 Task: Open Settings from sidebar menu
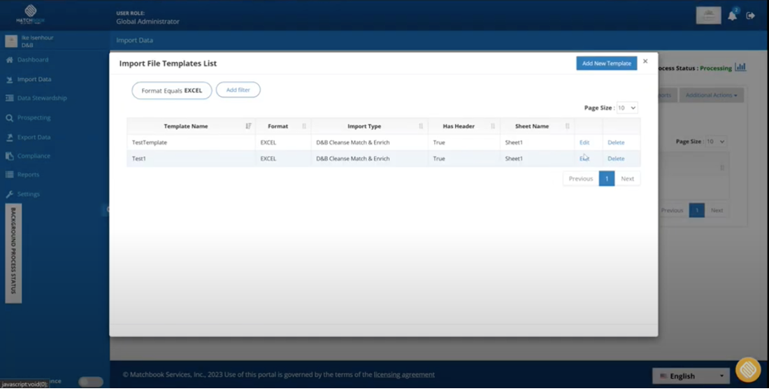pos(29,194)
